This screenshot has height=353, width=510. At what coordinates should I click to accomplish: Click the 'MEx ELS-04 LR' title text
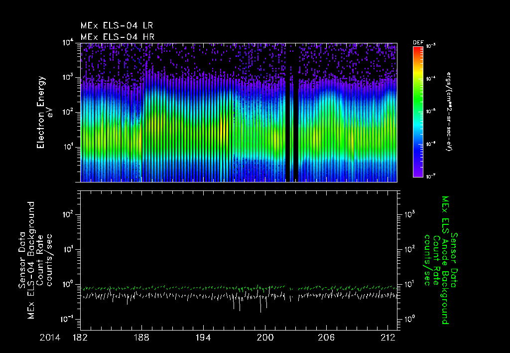(x=117, y=25)
